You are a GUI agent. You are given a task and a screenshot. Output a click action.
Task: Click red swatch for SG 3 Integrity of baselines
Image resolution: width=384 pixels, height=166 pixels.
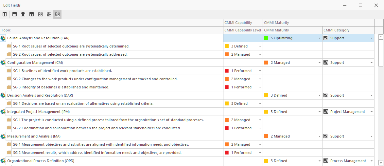click(227, 87)
